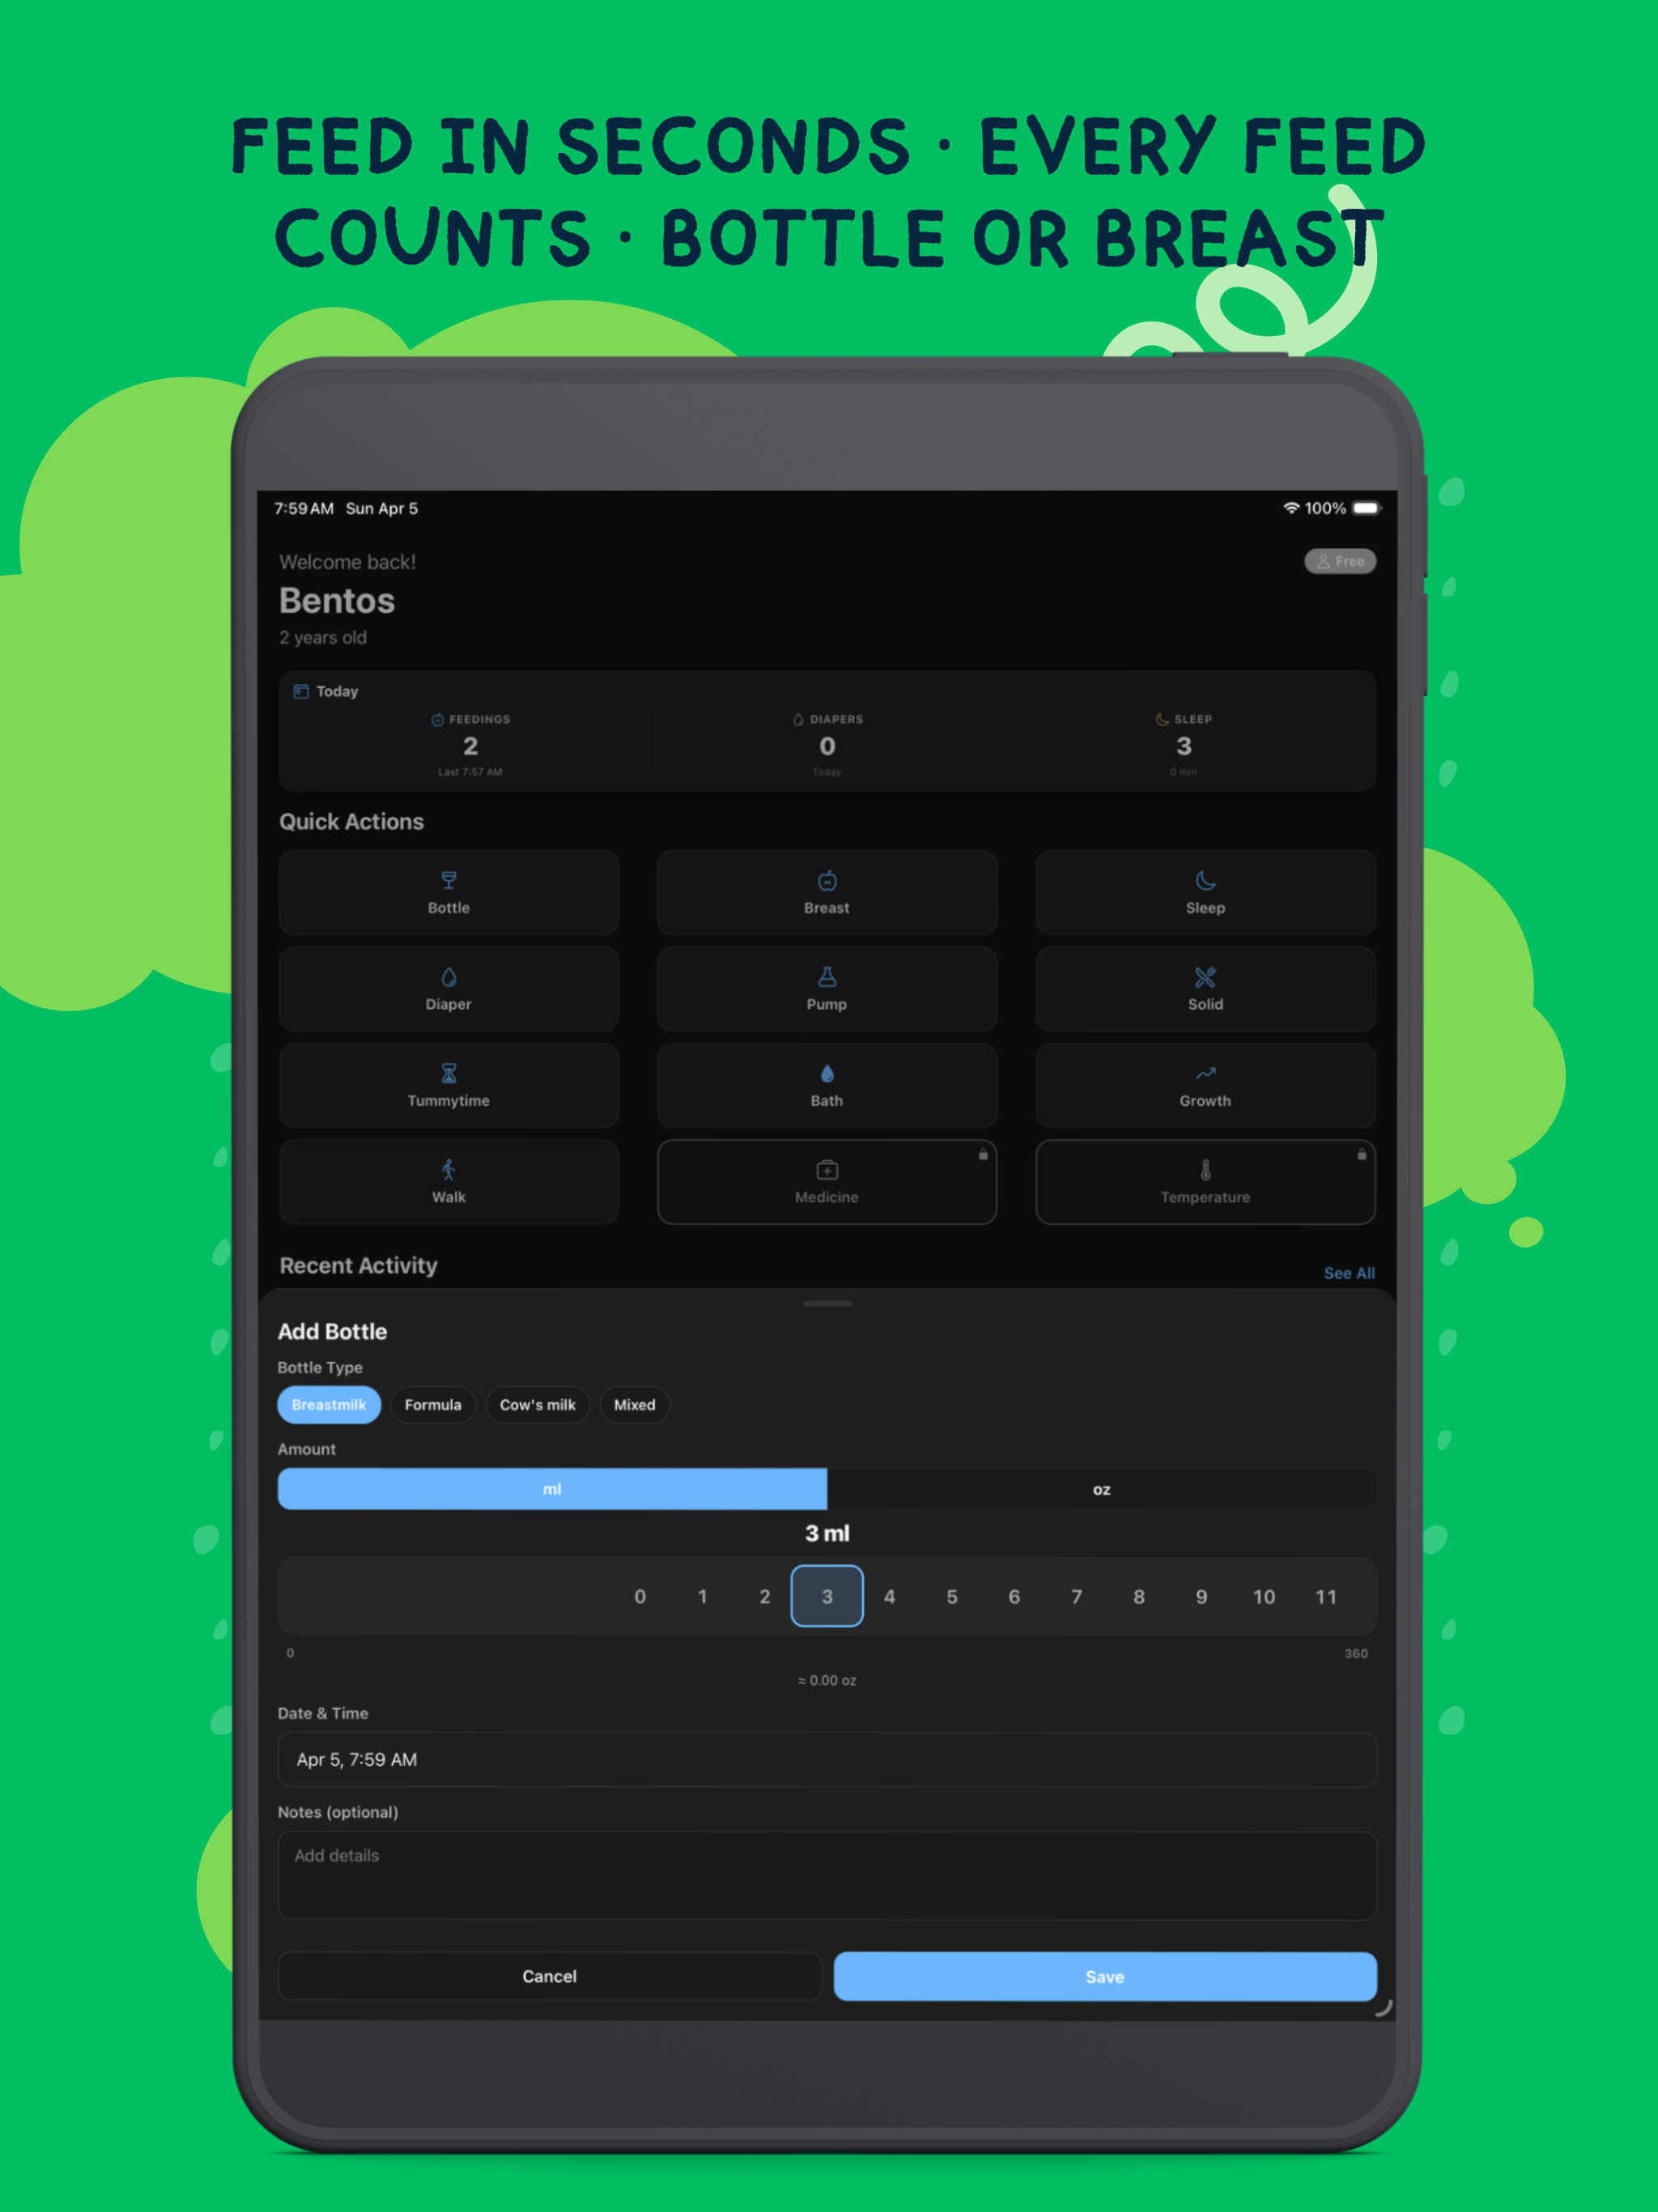1658x2212 pixels.
Task: Tap the Bottle quick action icon
Action: (x=448, y=880)
